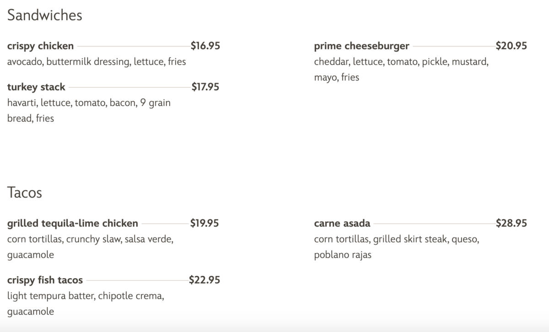Open the carne asada tacos item
The width and height of the screenshot is (549, 332).
342,223
